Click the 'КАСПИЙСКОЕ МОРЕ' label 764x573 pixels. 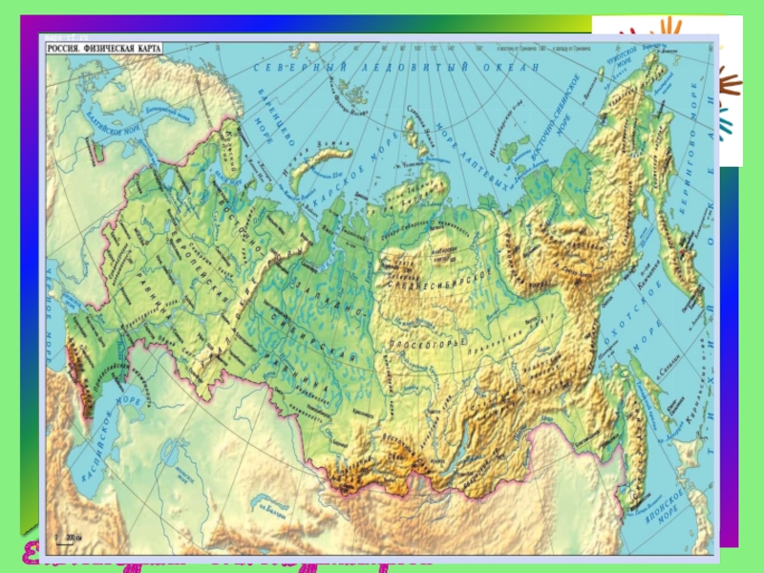click(x=111, y=439)
